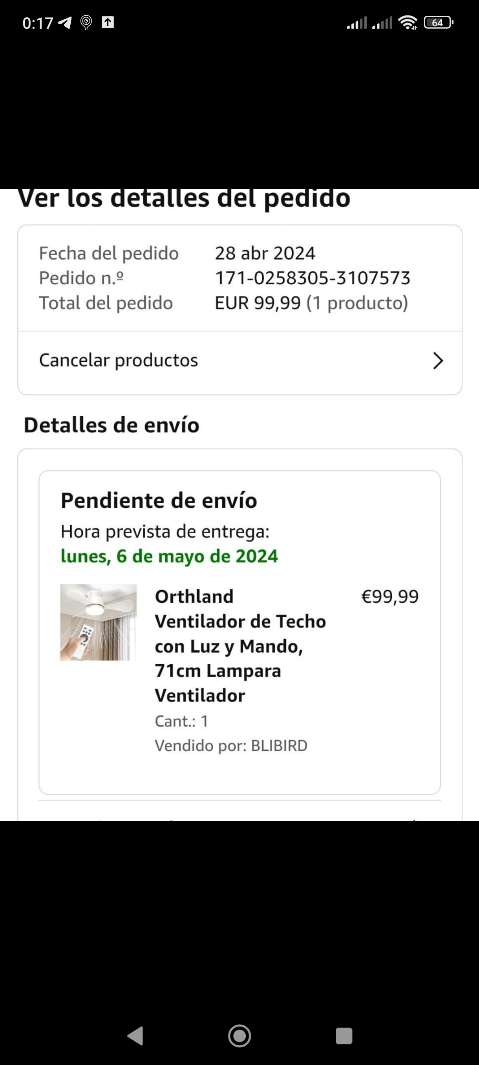Tap the Android back navigation button
This screenshot has width=479, height=1065.
point(135,1036)
